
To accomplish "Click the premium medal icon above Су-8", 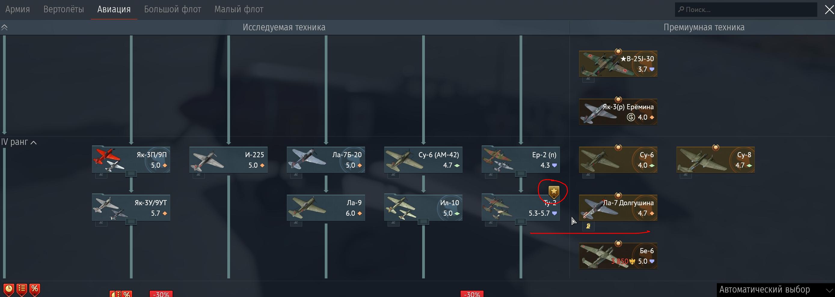I will click(x=715, y=148).
